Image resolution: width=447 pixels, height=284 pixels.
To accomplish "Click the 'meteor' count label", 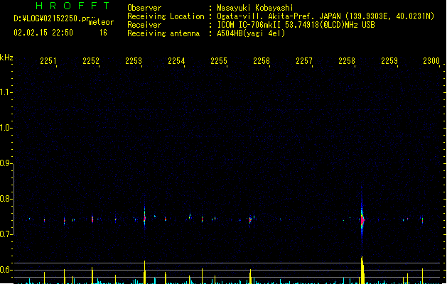I will (x=101, y=22).
